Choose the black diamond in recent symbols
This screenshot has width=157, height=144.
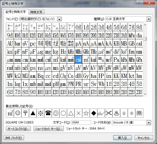94,113
